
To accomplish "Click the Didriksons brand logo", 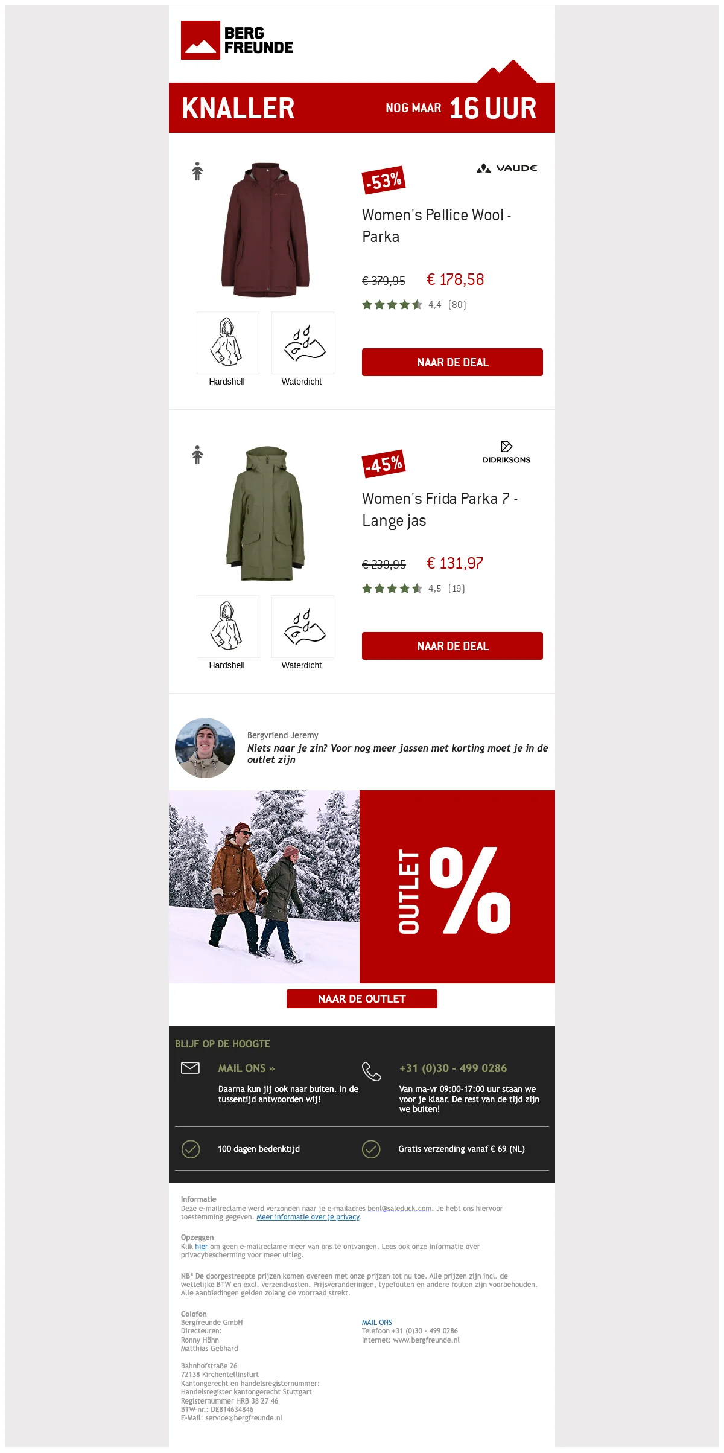I will tap(507, 452).
